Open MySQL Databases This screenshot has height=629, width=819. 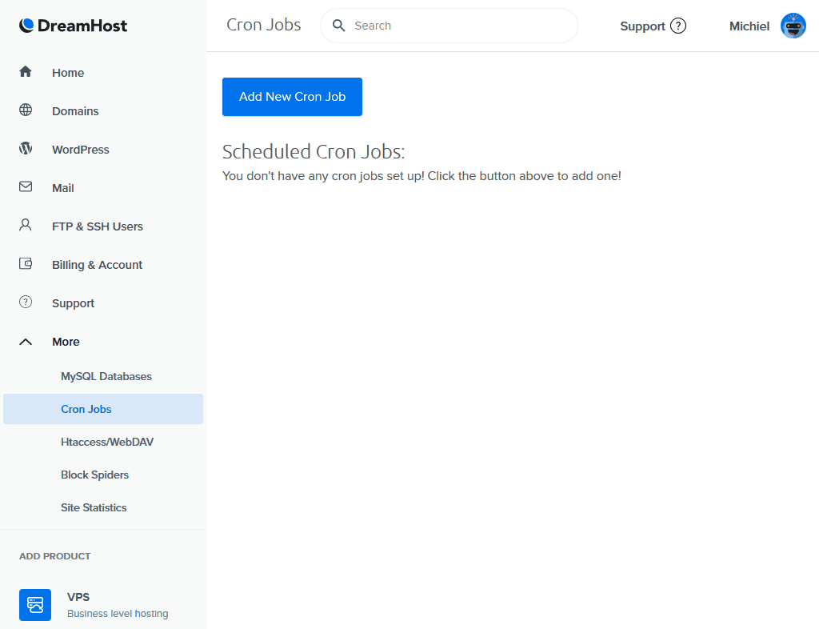106,376
